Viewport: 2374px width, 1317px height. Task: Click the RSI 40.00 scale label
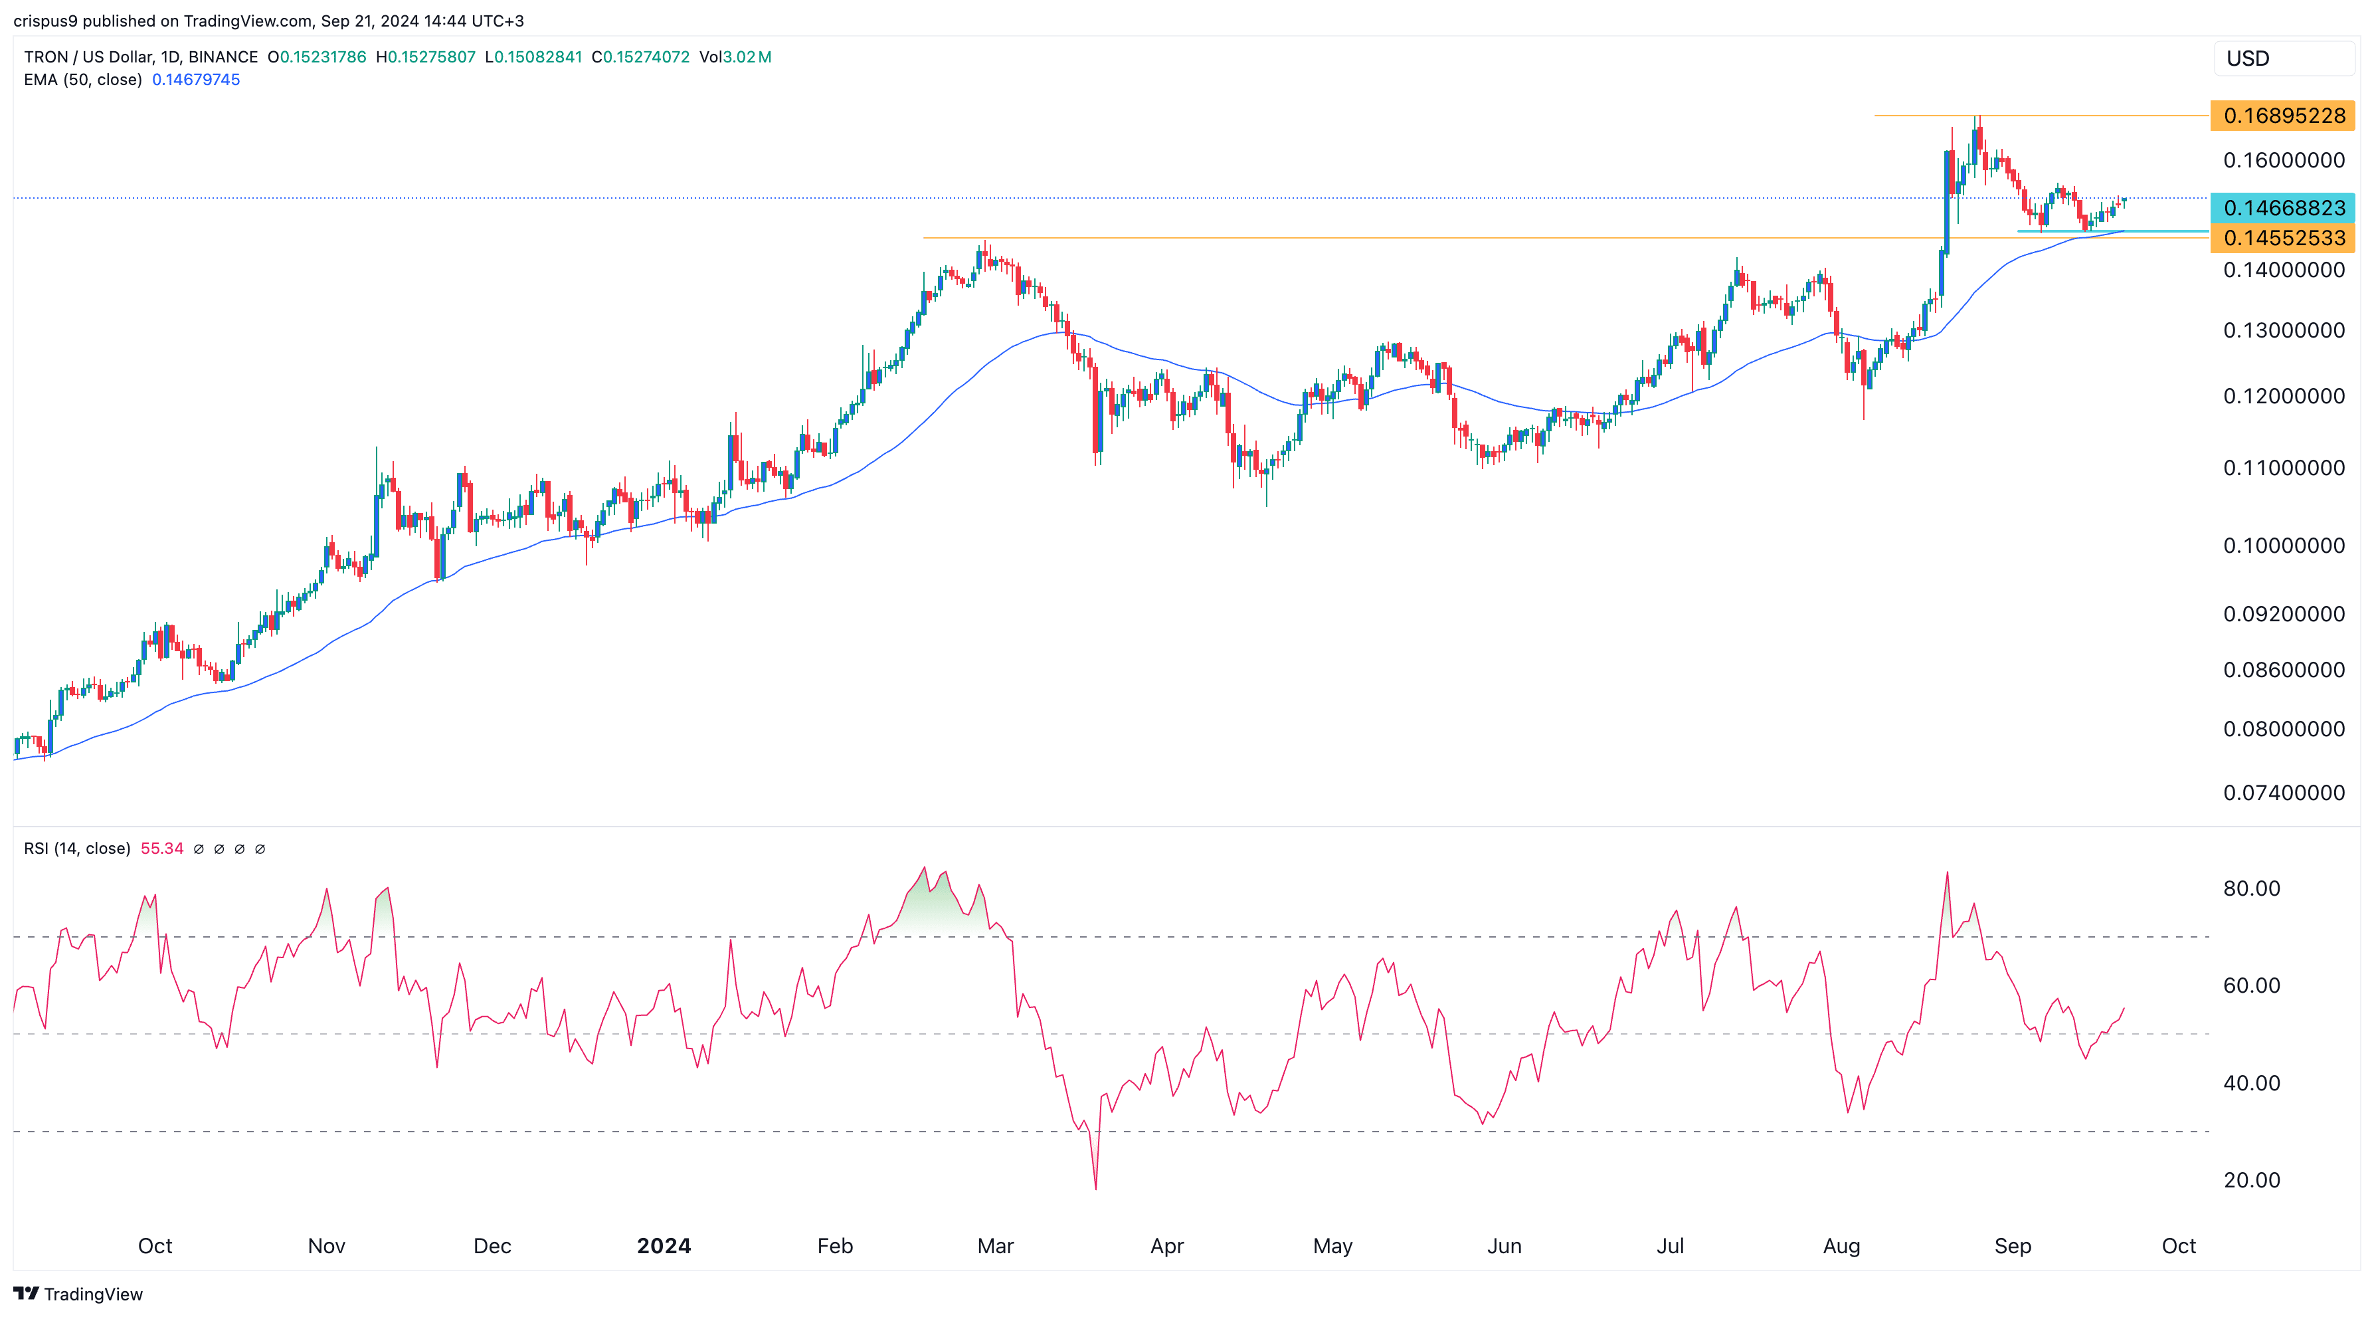[2251, 1083]
